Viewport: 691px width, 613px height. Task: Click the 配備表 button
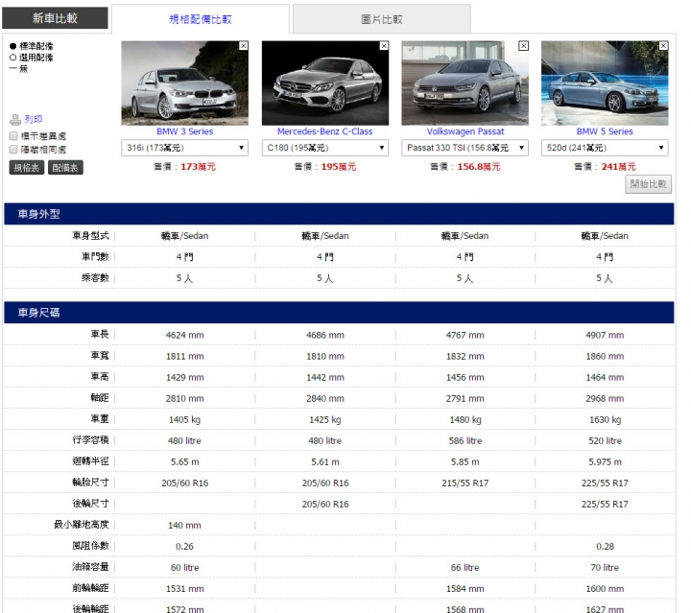pos(65,168)
